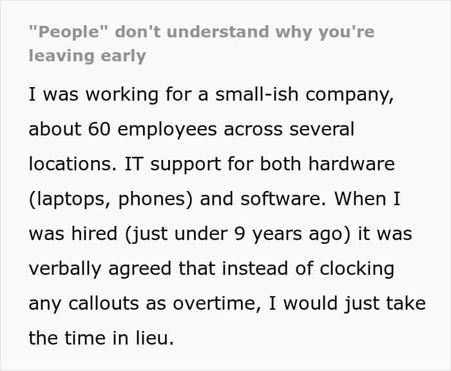The image size is (451, 371).
Task: Click the word "hardware" in the text
Action: point(352,164)
